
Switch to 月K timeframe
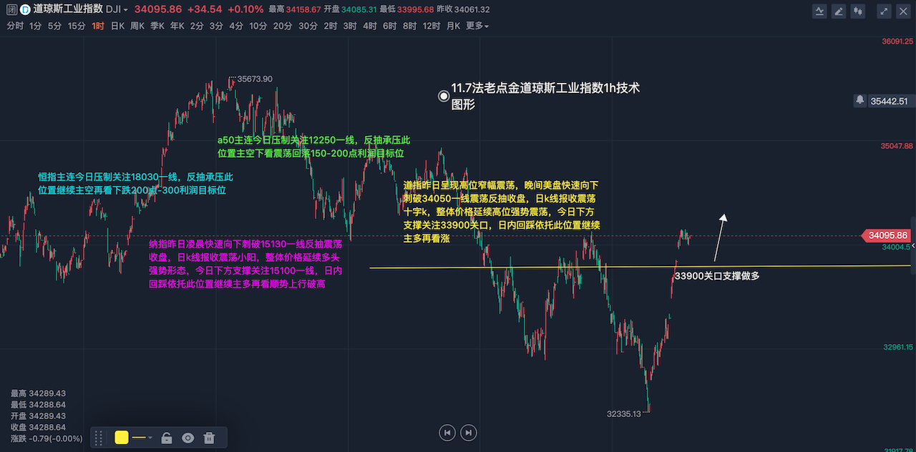453,26
